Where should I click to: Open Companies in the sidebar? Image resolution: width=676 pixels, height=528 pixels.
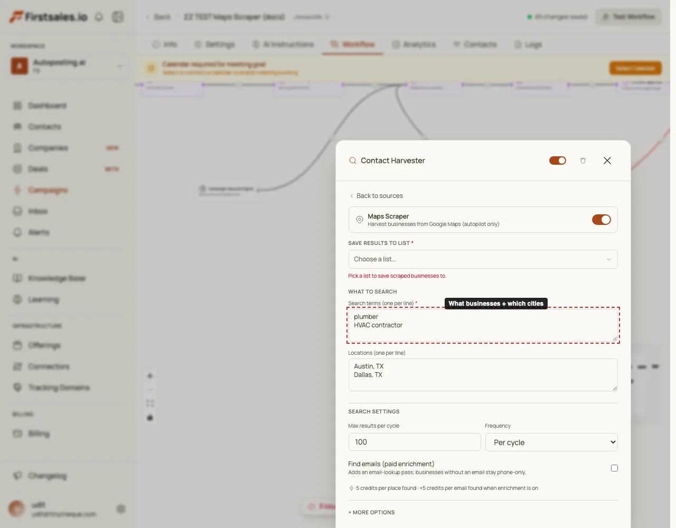pos(48,148)
